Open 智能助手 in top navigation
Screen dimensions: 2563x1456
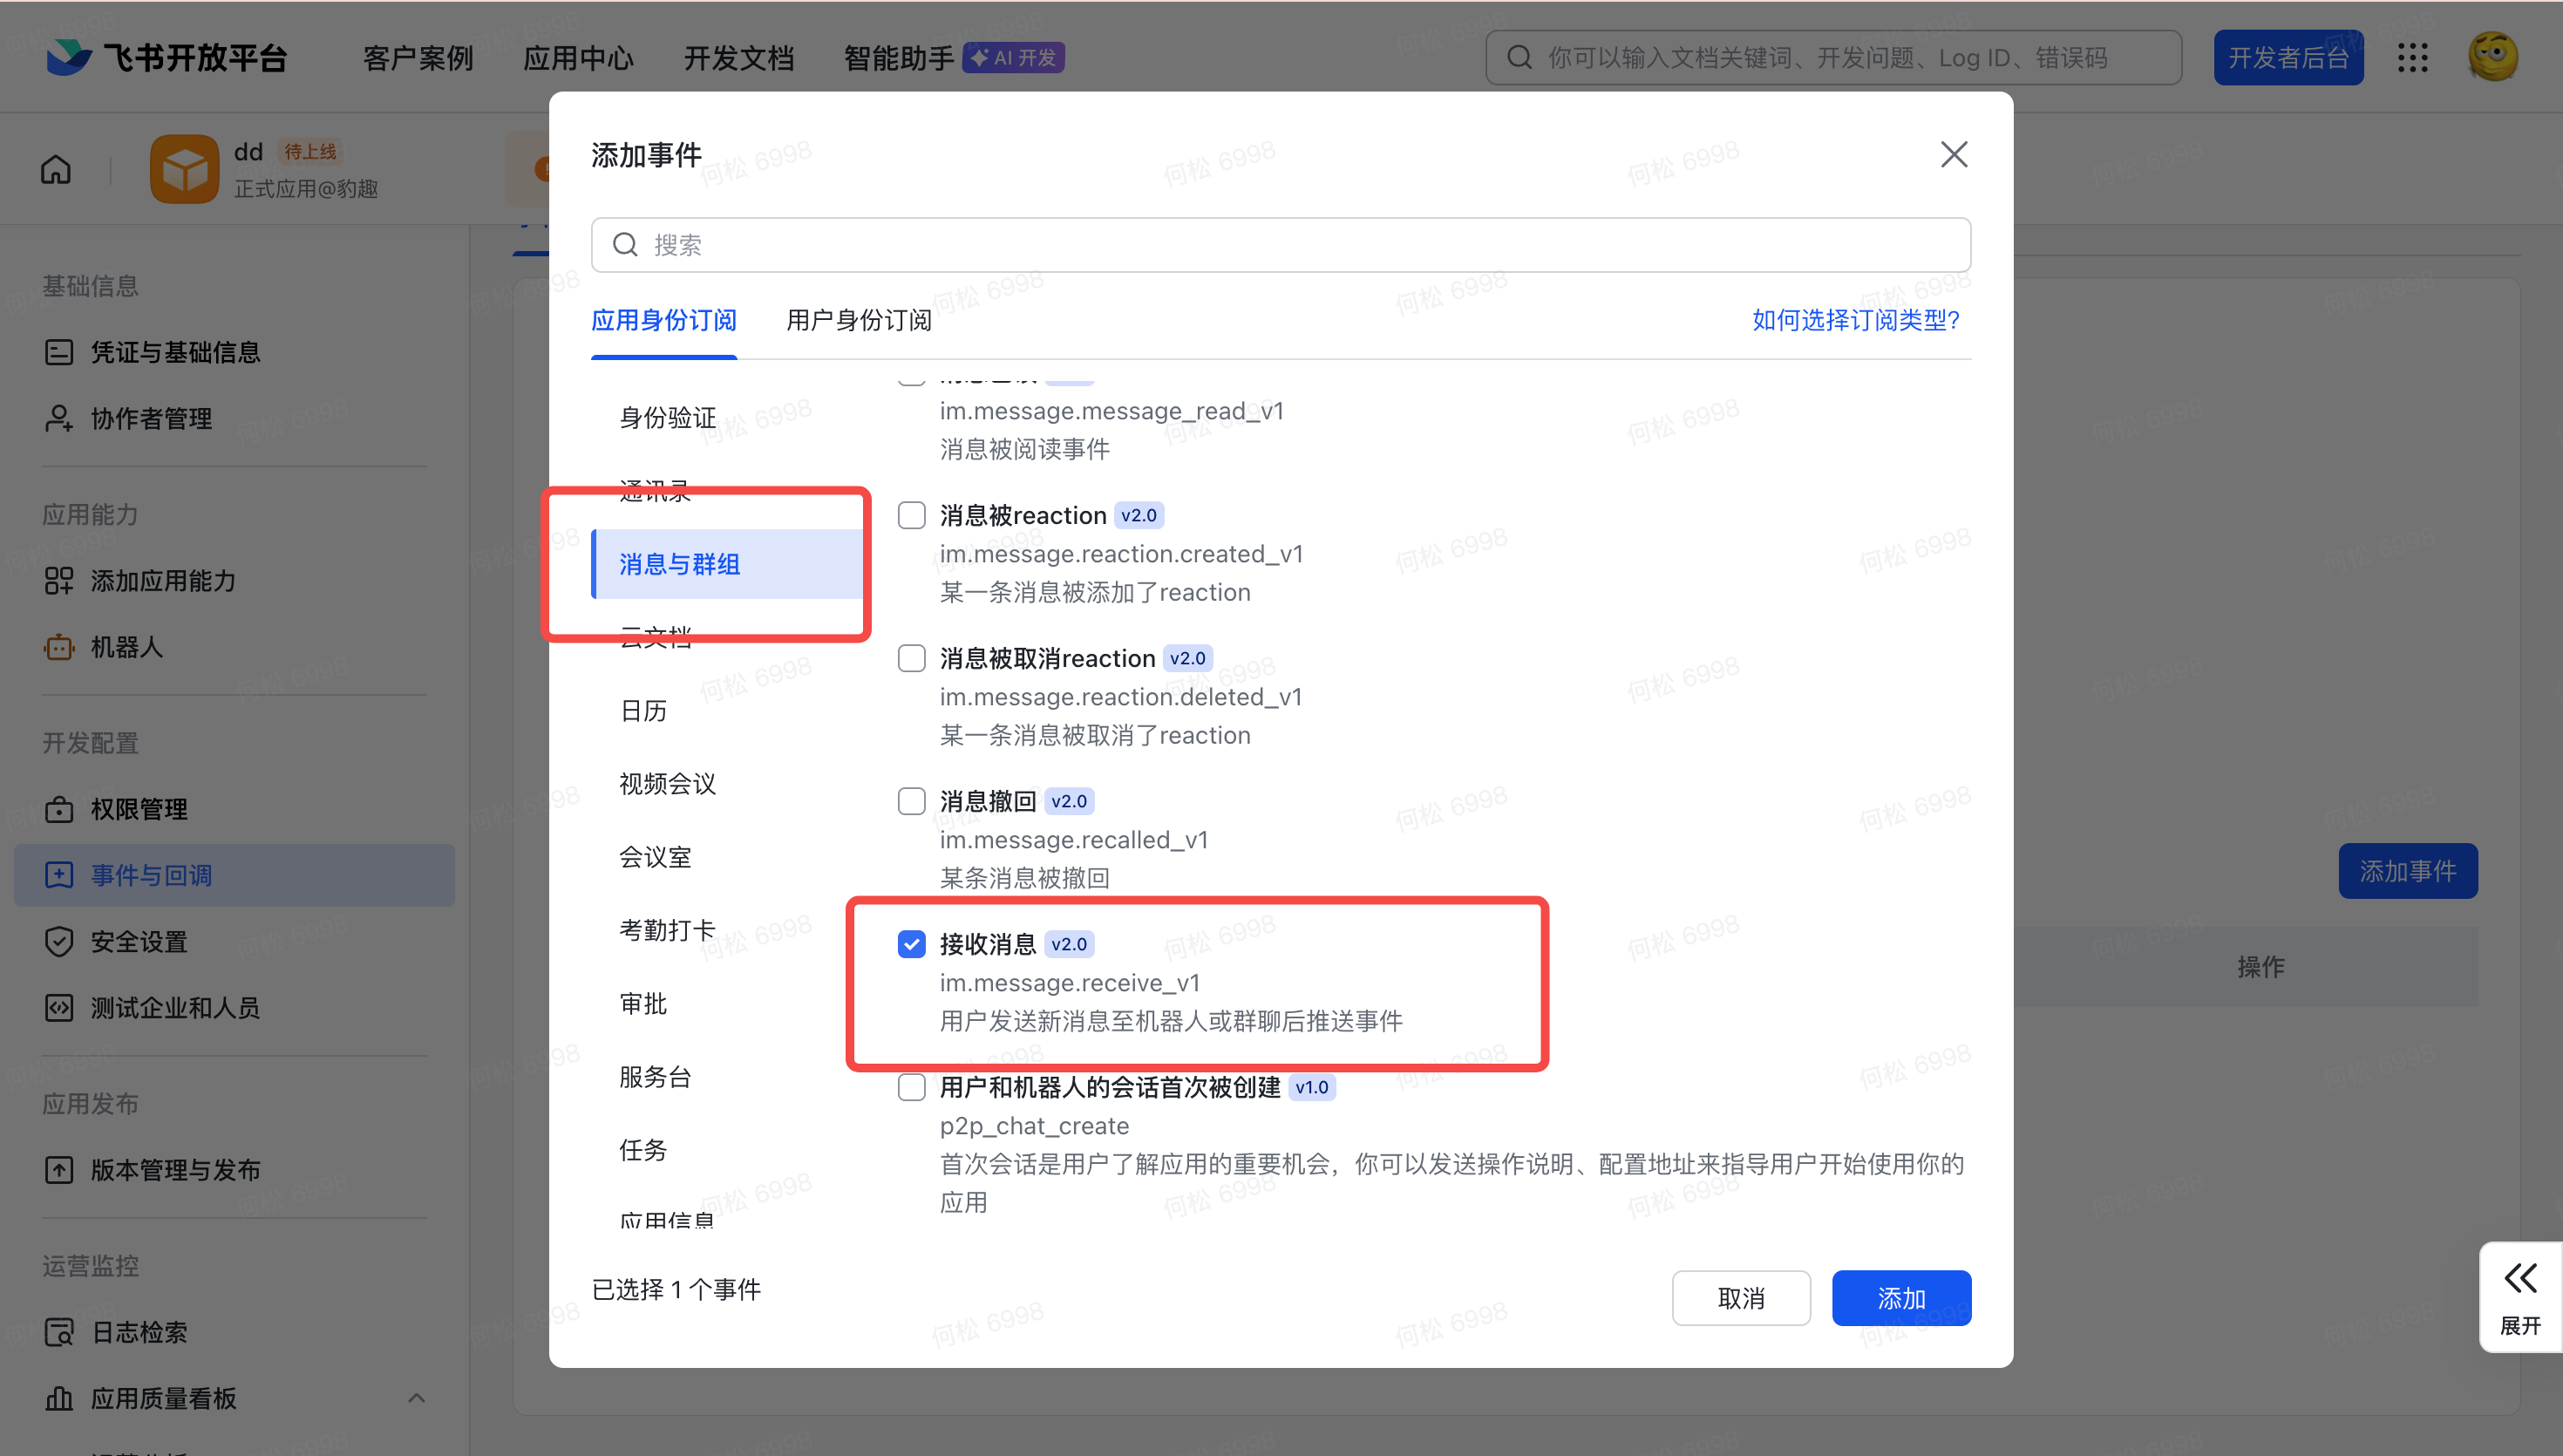(x=899, y=58)
